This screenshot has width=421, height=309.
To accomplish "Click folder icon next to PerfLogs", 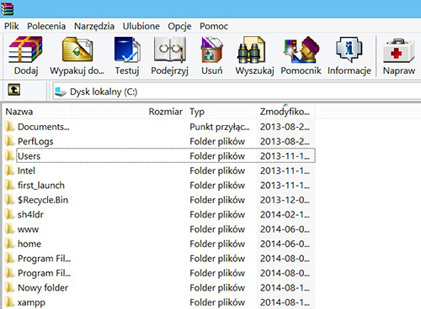I will (x=9, y=141).
